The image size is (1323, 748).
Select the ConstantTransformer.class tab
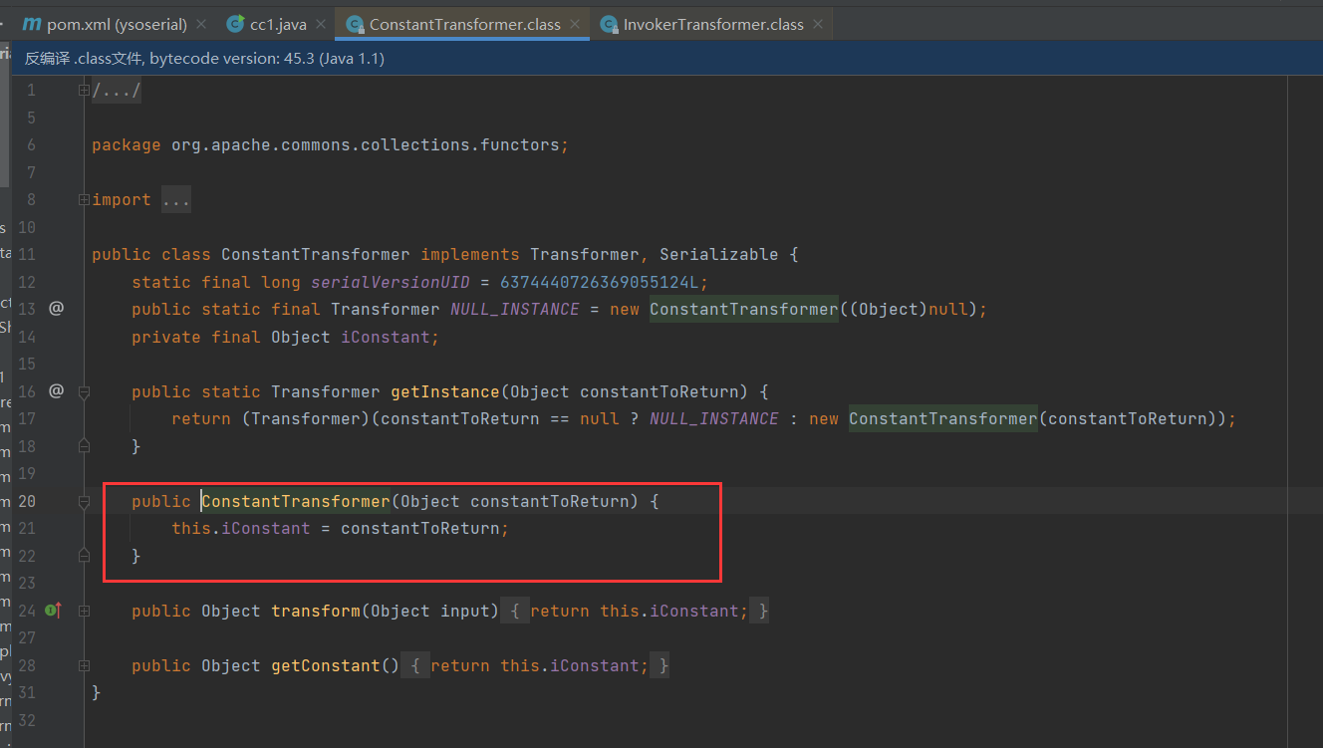pyautogui.click(x=464, y=24)
